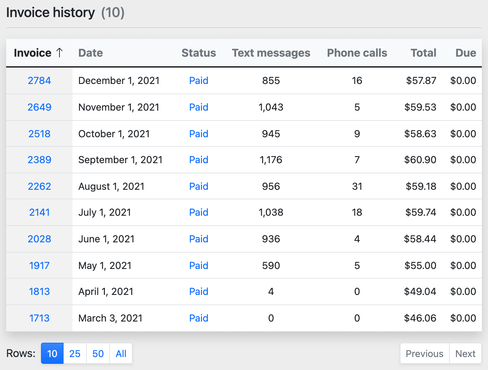This screenshot has height=370, width=488.
Task: Open invoice 2389 from September
Action: pyautogui.click(x=39, y=160)
